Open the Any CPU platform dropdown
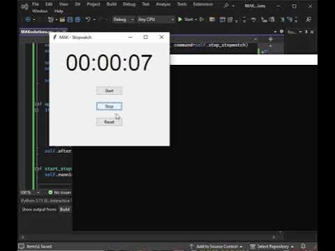 pos(156,20)
